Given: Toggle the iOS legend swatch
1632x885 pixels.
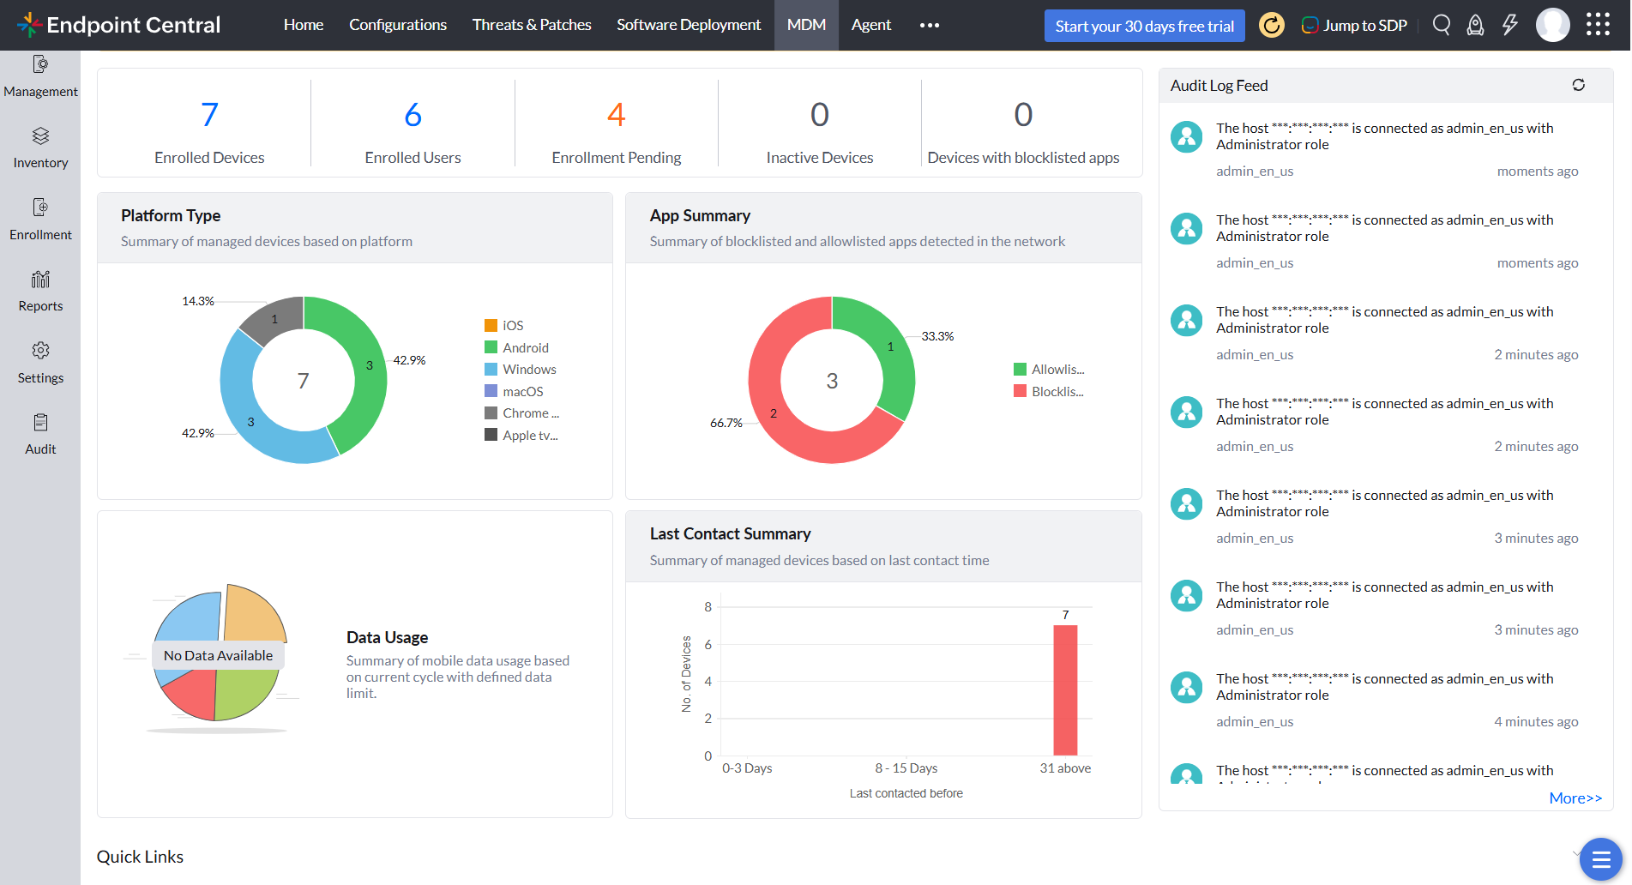Looking at the screenshot, I should (x=491, y=325).
